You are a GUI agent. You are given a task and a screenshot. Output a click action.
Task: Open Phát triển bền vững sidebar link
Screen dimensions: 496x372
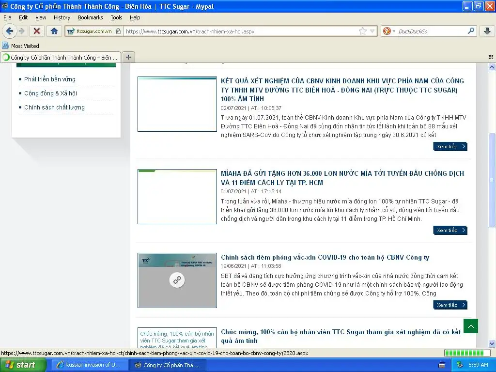tap(50, 79)
